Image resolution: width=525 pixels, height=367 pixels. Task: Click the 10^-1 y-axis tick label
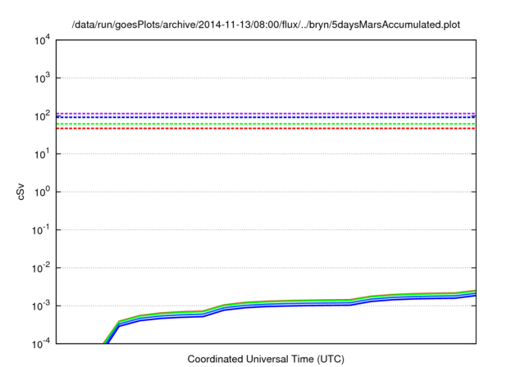pyautogui.click(x=41, y=230)
